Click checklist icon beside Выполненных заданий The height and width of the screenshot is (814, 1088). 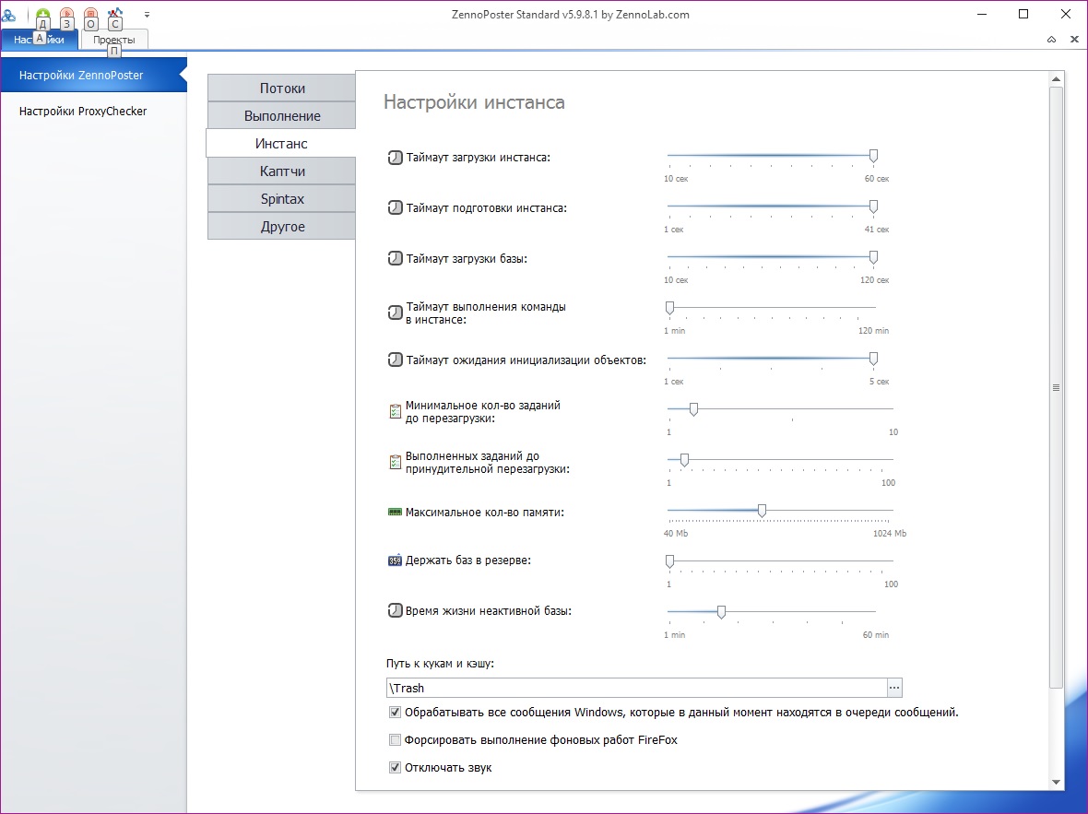click(x=395, y=462)
